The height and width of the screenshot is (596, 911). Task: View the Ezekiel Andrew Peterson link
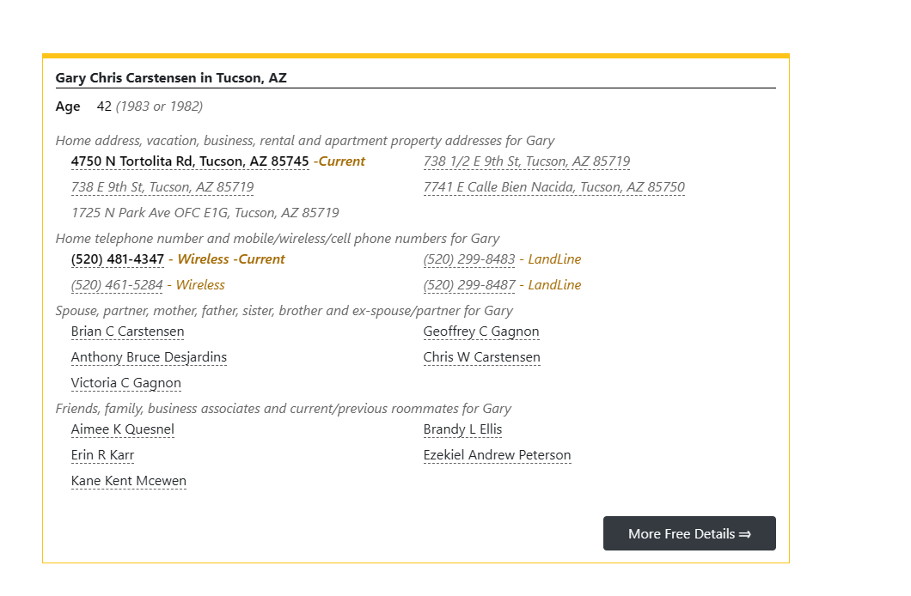coord(497,455)
